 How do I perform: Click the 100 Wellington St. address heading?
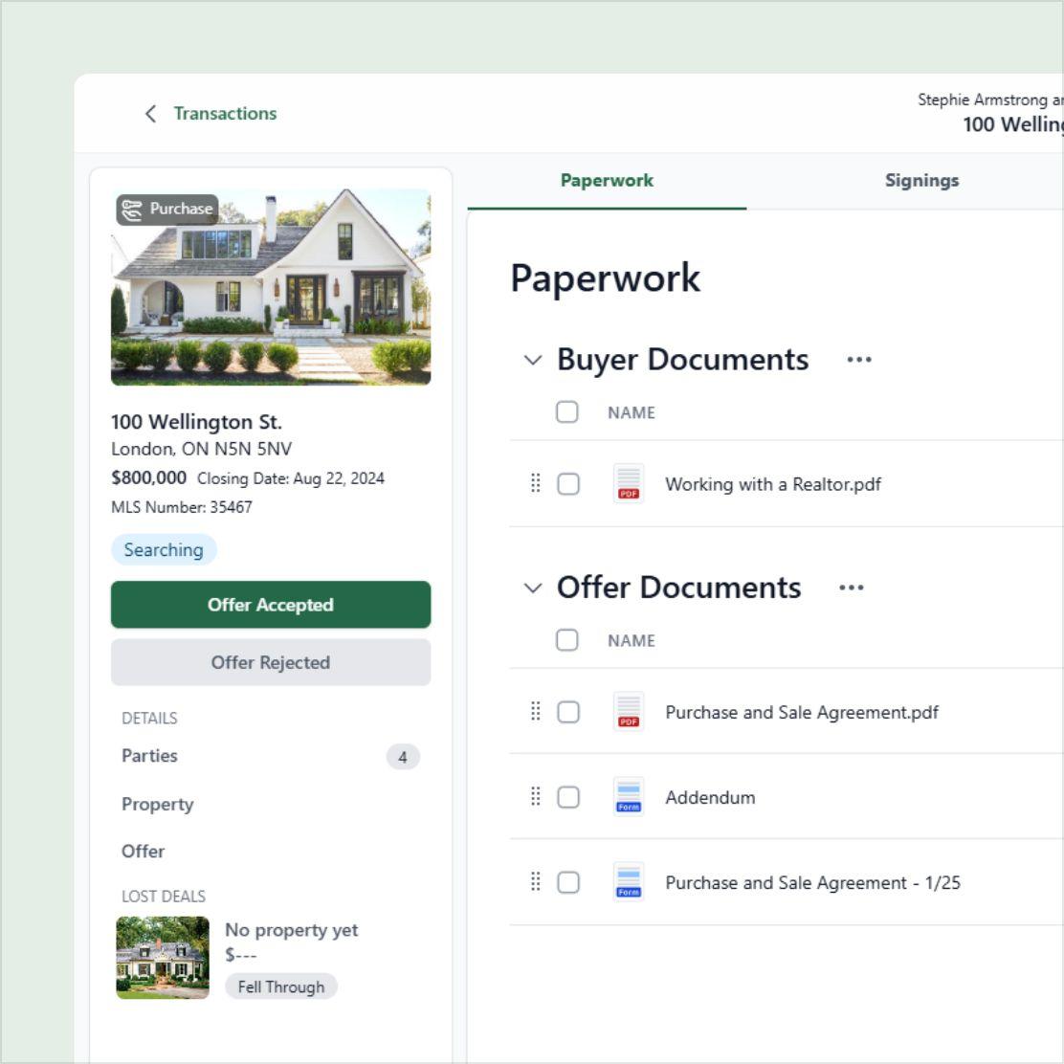tap(196, 422)
